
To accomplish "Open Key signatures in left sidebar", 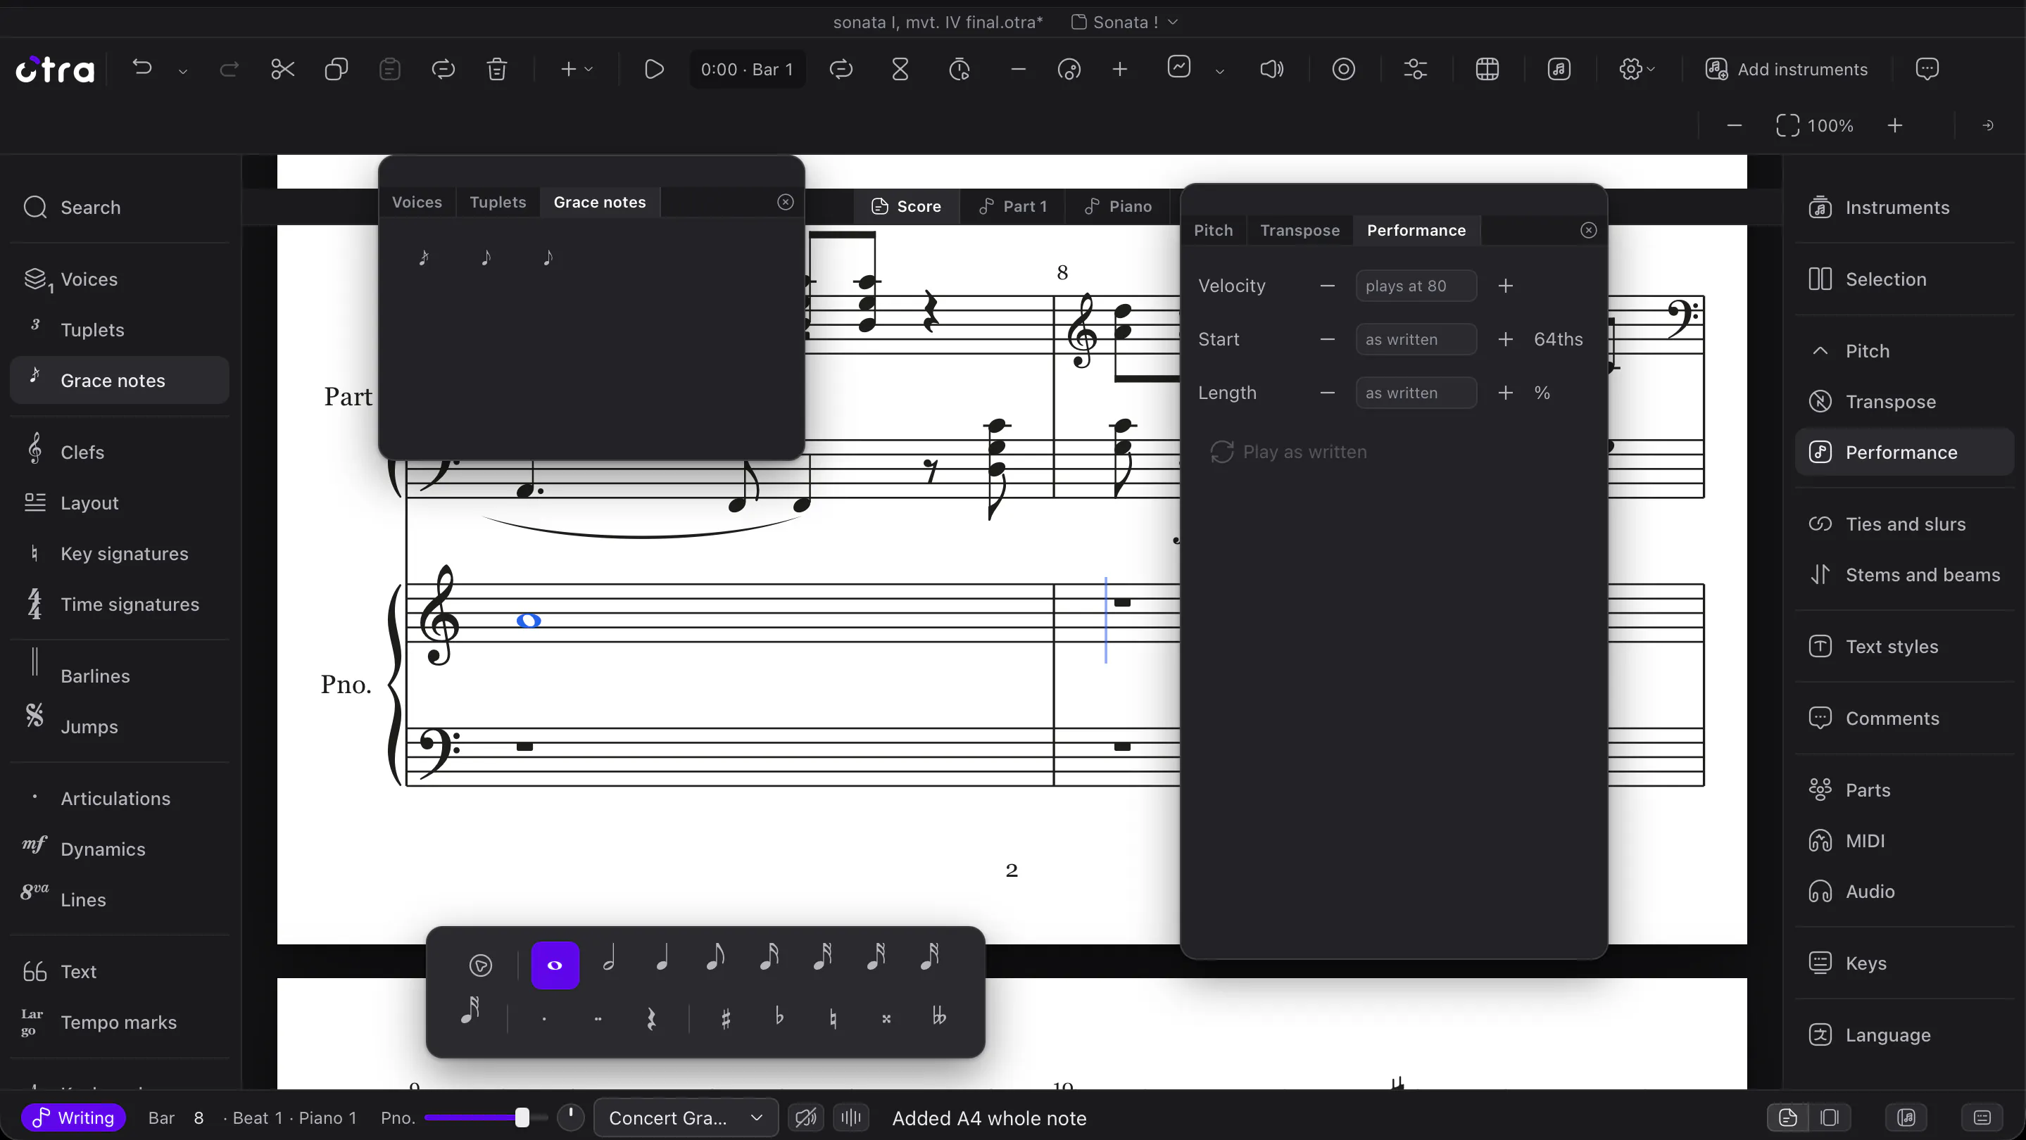I will point(120,554).
